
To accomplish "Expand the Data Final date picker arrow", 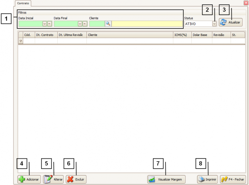I will [80, 24].
